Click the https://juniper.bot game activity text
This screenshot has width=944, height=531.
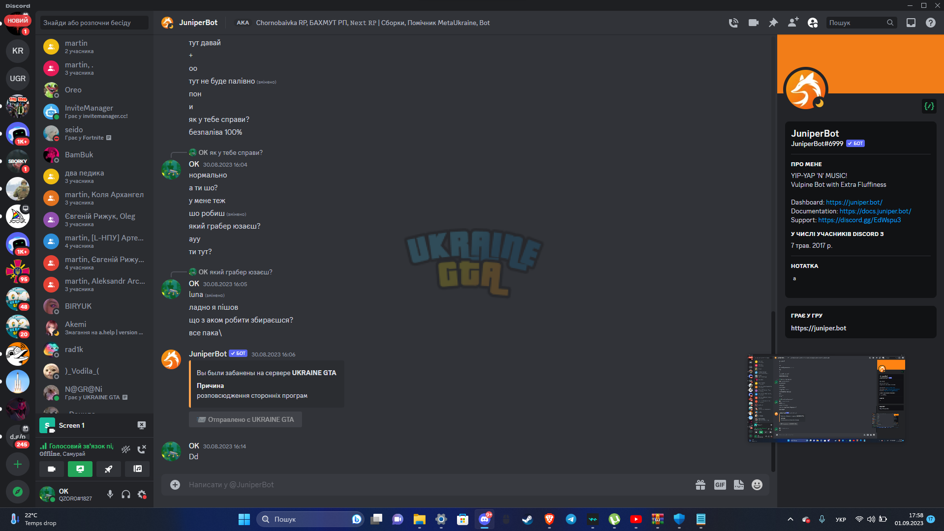(819, 328)
